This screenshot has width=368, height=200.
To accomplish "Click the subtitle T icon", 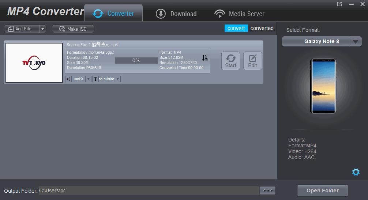I will (x=95, y=79).
